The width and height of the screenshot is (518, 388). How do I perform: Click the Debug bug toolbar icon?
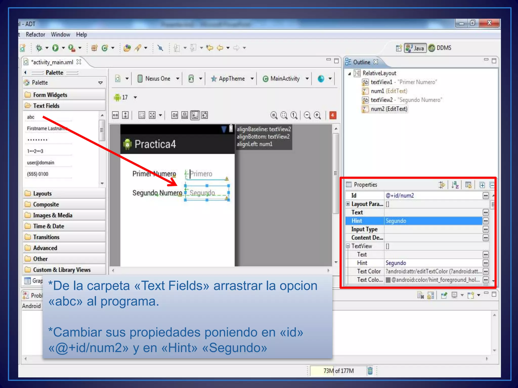[39, 48]
